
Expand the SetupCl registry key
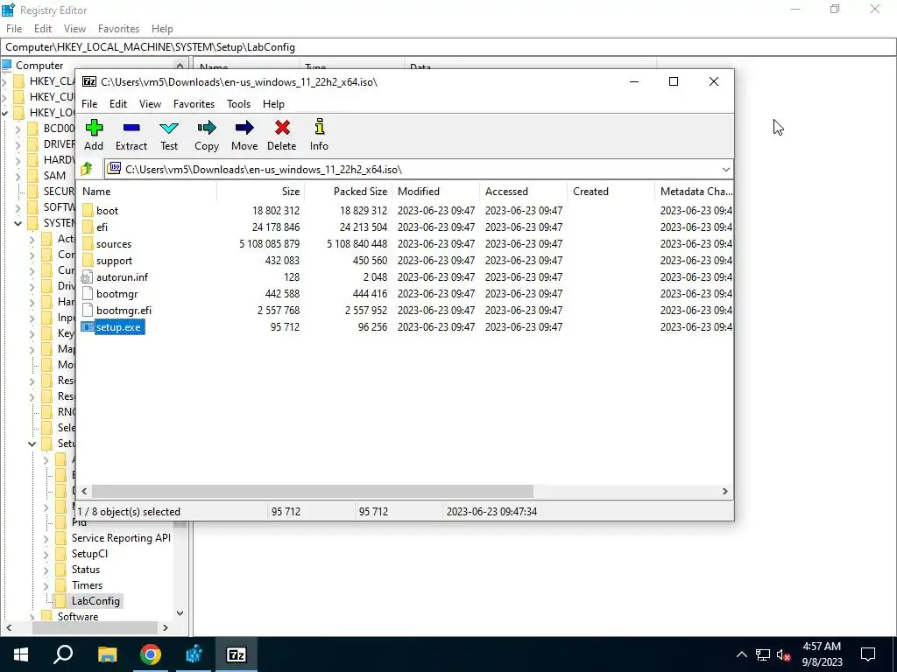click(x=46, y=554)
